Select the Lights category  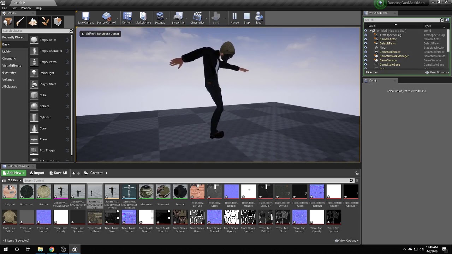[6, 52]
